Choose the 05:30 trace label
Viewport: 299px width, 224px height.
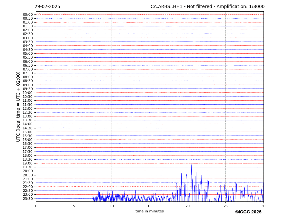[x=28, y=58]
